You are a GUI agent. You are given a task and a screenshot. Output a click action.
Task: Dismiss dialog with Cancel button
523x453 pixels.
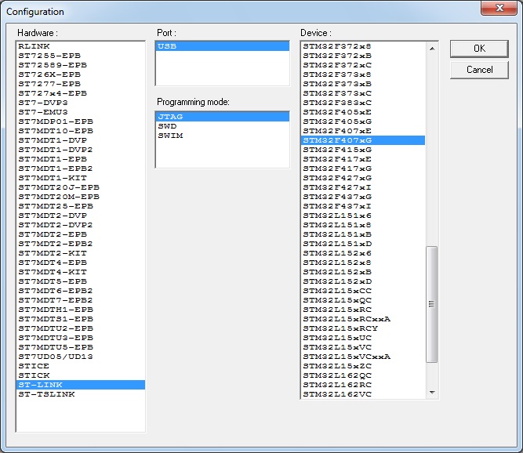[x=479, y=70]
